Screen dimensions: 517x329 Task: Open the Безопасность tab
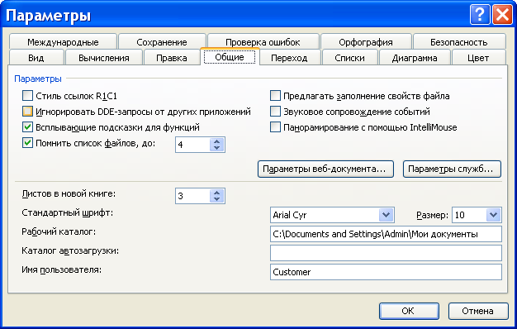pos(459,42)
